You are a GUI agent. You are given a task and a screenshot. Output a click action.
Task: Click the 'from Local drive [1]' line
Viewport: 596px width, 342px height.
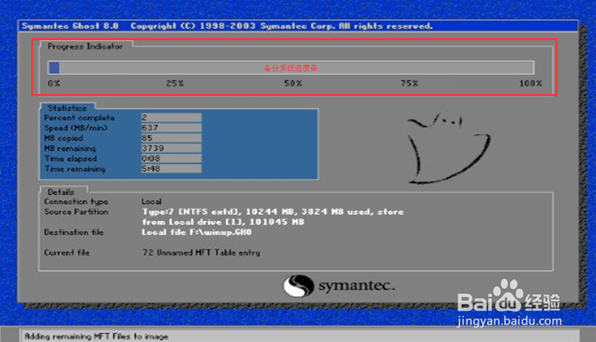coord(223,222)
